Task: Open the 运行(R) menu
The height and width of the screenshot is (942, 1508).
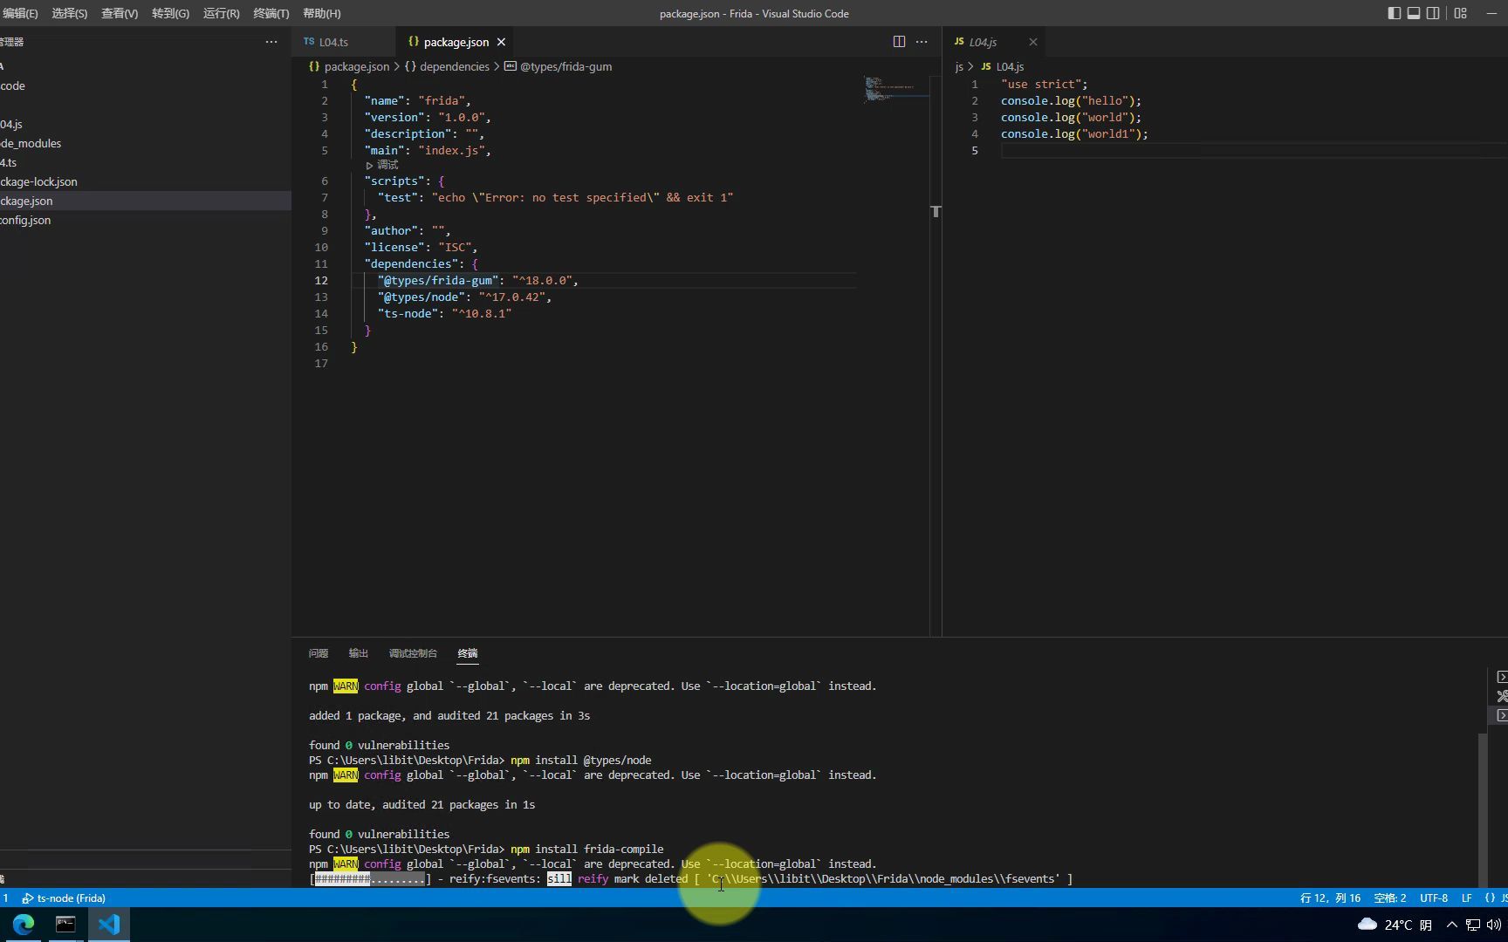Action: [x=221, y=13]
